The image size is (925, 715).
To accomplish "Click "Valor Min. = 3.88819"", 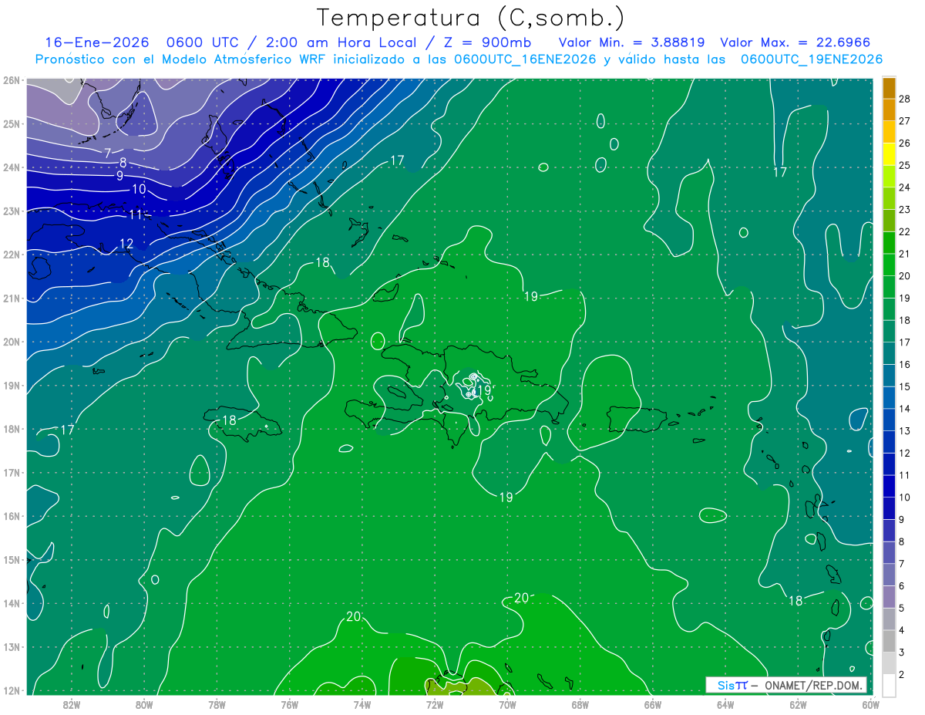I will [633, 42].
